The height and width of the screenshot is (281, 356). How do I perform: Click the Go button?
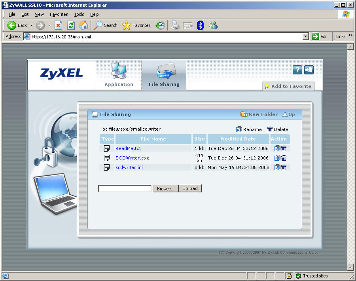(x=319, y=36)
